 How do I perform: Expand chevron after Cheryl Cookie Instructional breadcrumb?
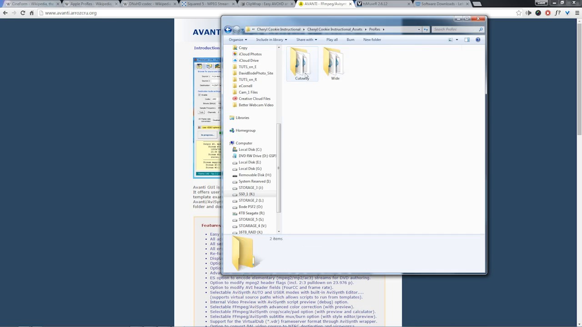pyautogui.click(x=303, y=30)
